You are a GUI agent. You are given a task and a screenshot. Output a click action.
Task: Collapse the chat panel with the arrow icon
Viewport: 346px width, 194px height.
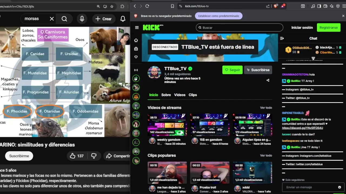tap(282, 38)
